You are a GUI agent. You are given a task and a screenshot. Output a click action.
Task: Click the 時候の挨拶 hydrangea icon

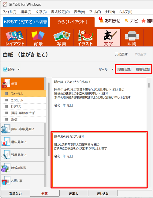(6, 168)
